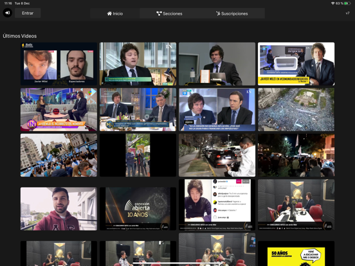Open the vertical video of man with megaphone

pyautogui.click(x=138, y=155)
